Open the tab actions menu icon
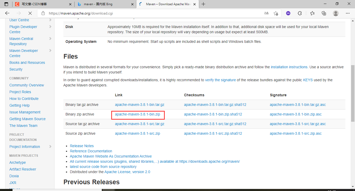Viewport: 355px width, 191px height. [x=6, y=4]
